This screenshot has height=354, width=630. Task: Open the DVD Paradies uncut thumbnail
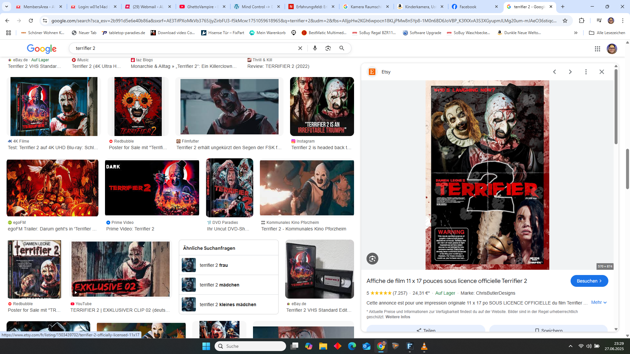coord(229,188)
